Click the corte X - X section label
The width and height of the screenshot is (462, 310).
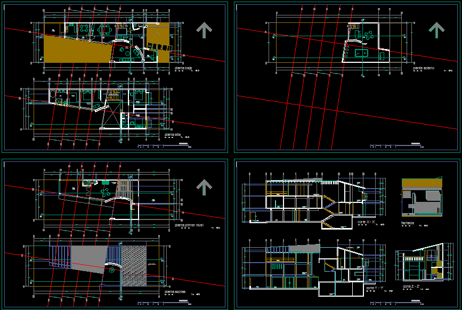[x=367, y=221]
